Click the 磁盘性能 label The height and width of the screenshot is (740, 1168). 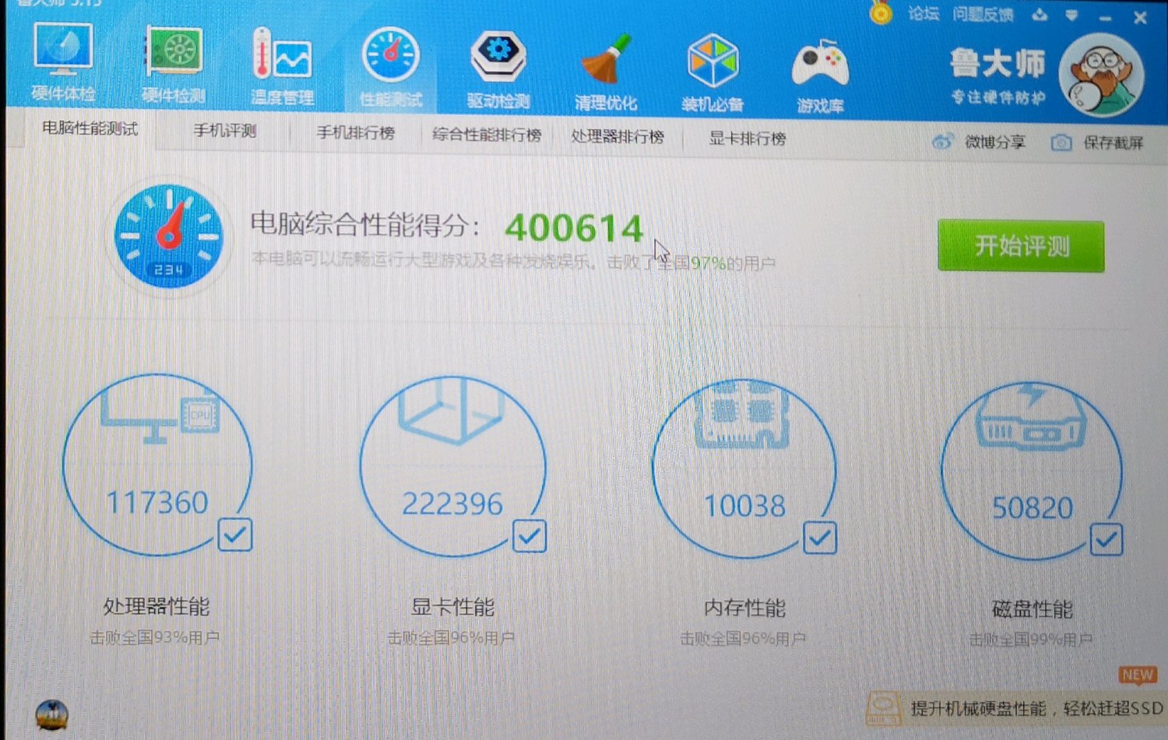1033,609
